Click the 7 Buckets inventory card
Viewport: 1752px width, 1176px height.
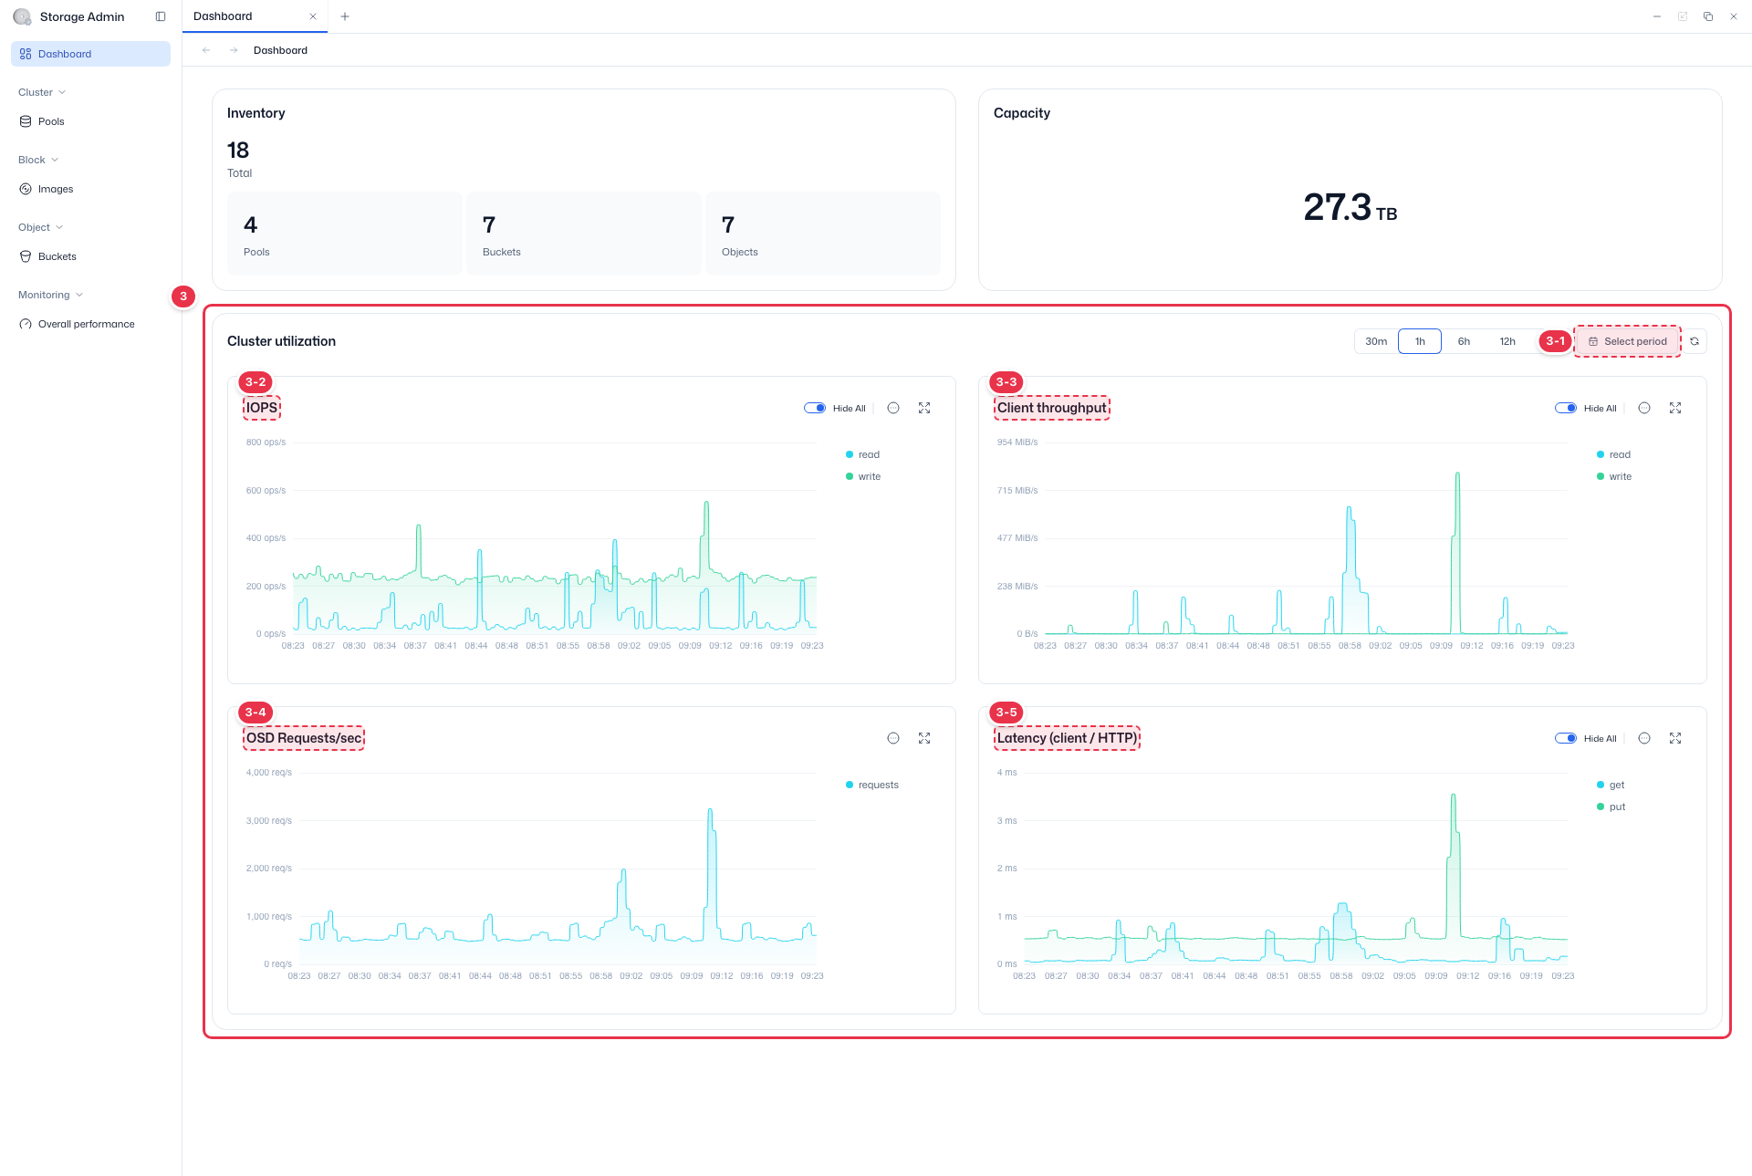pyautogui.click(x=584, y=234)
